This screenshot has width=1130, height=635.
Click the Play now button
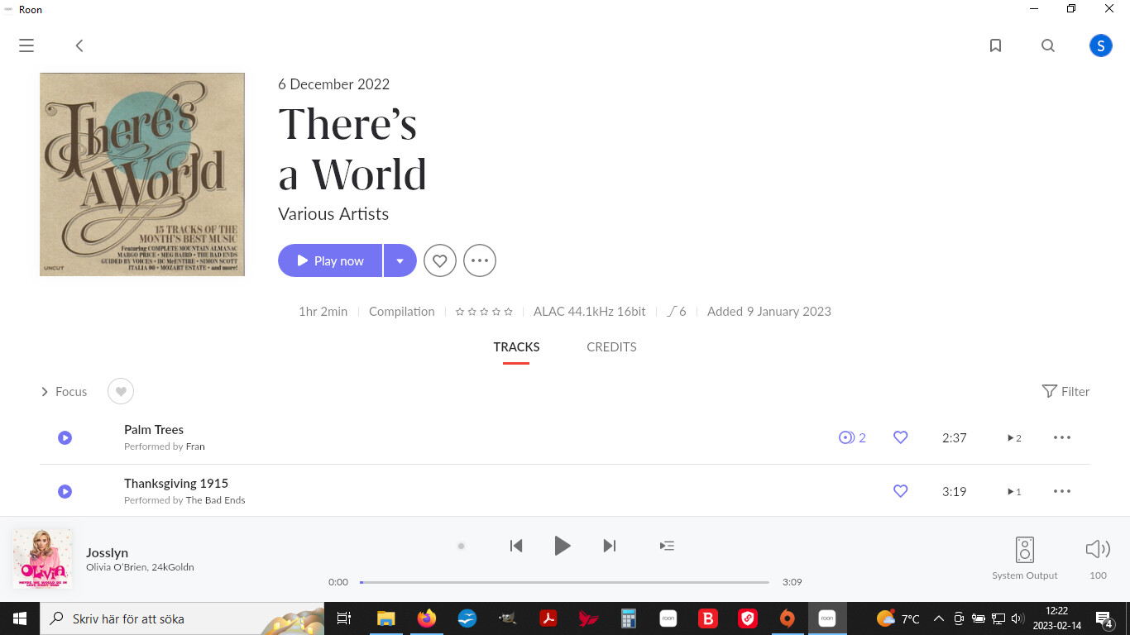click(x=330, y=260)
